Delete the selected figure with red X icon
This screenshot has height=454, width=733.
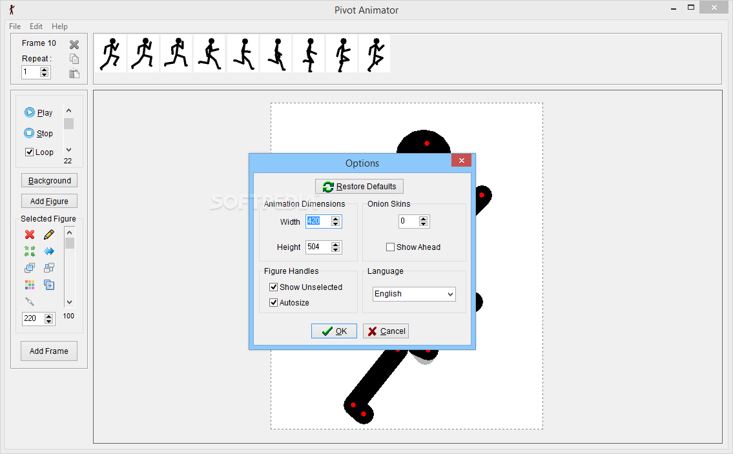pos(29,234)
